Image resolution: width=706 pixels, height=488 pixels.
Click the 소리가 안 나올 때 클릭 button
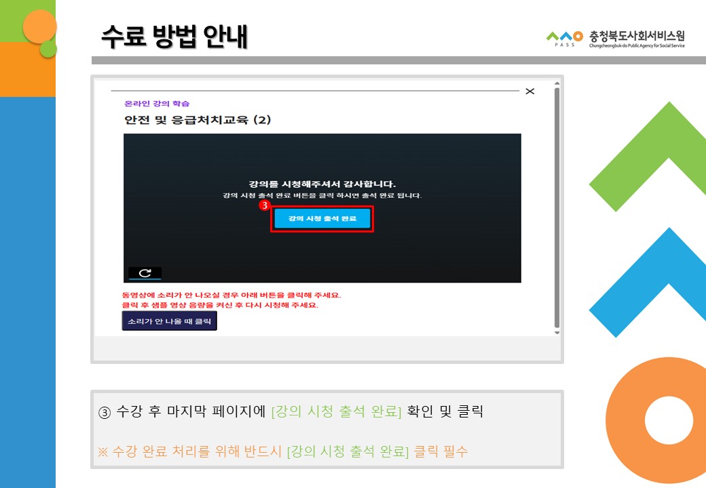click(x=169, y=321)
